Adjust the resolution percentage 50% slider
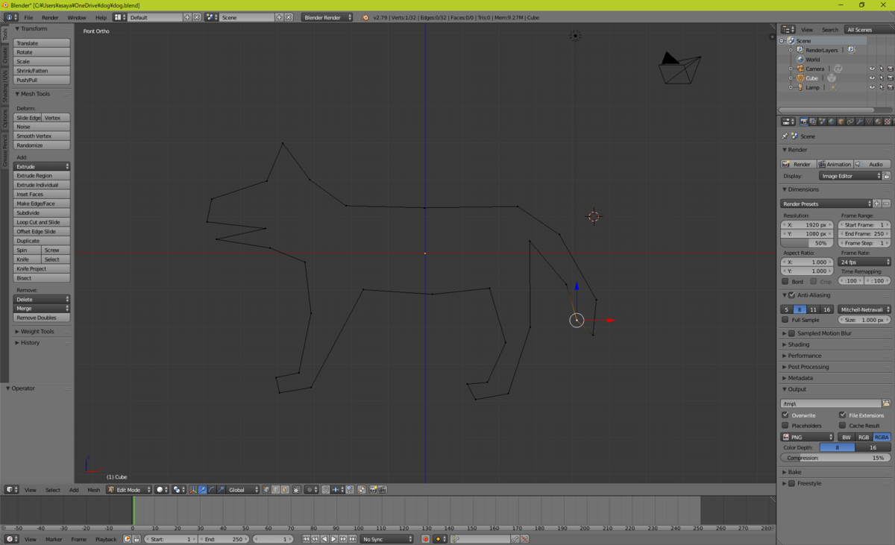This screenshot has height=545, width=895. tap(808, 243)
